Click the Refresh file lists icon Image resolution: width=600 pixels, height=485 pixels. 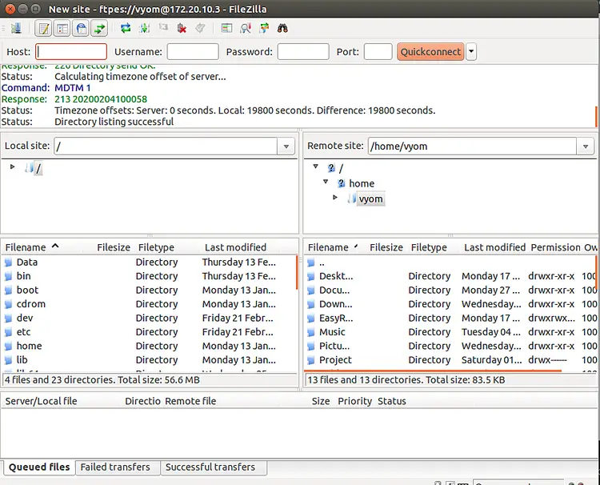(126, 28)
